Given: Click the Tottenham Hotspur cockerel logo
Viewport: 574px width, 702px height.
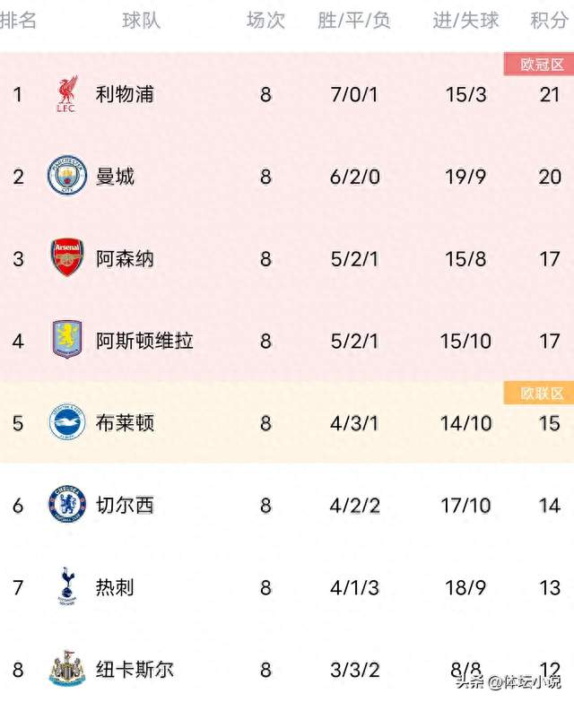Looking at the screenshot, I should tap(66, 587).
